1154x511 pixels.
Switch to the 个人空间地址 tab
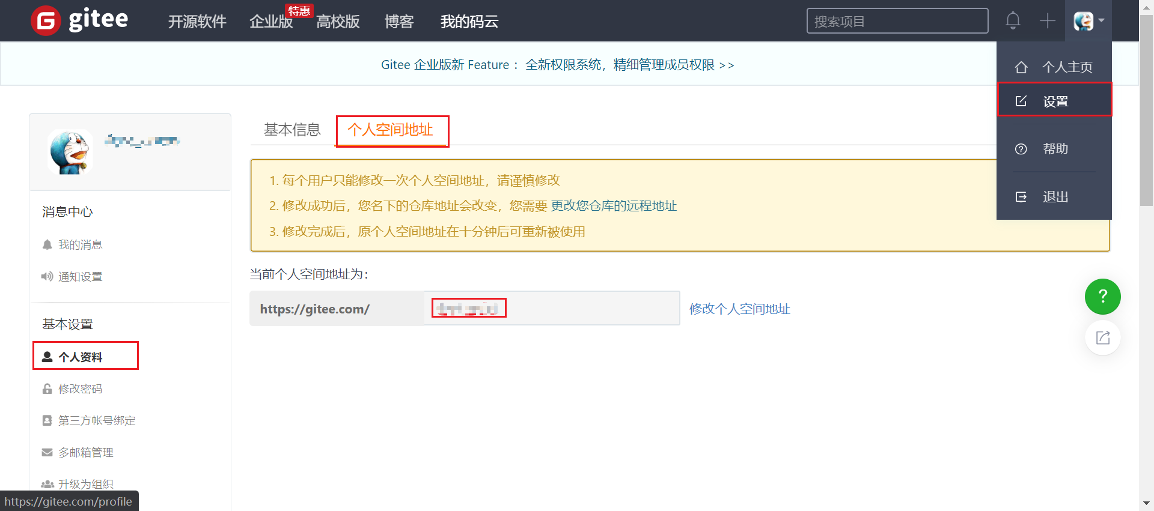point(391,130)
